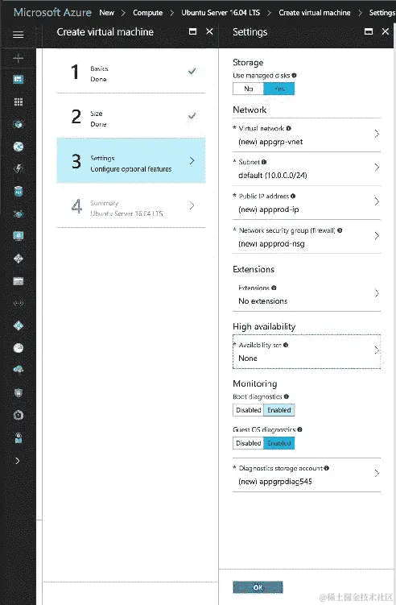The height and width of the screenshot is (605, 396).
Task: Click the Function Apps lightning icon
Action: click(19, 168)
